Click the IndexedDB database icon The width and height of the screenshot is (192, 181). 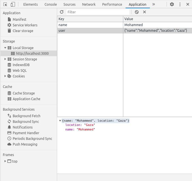pos(9,65)
